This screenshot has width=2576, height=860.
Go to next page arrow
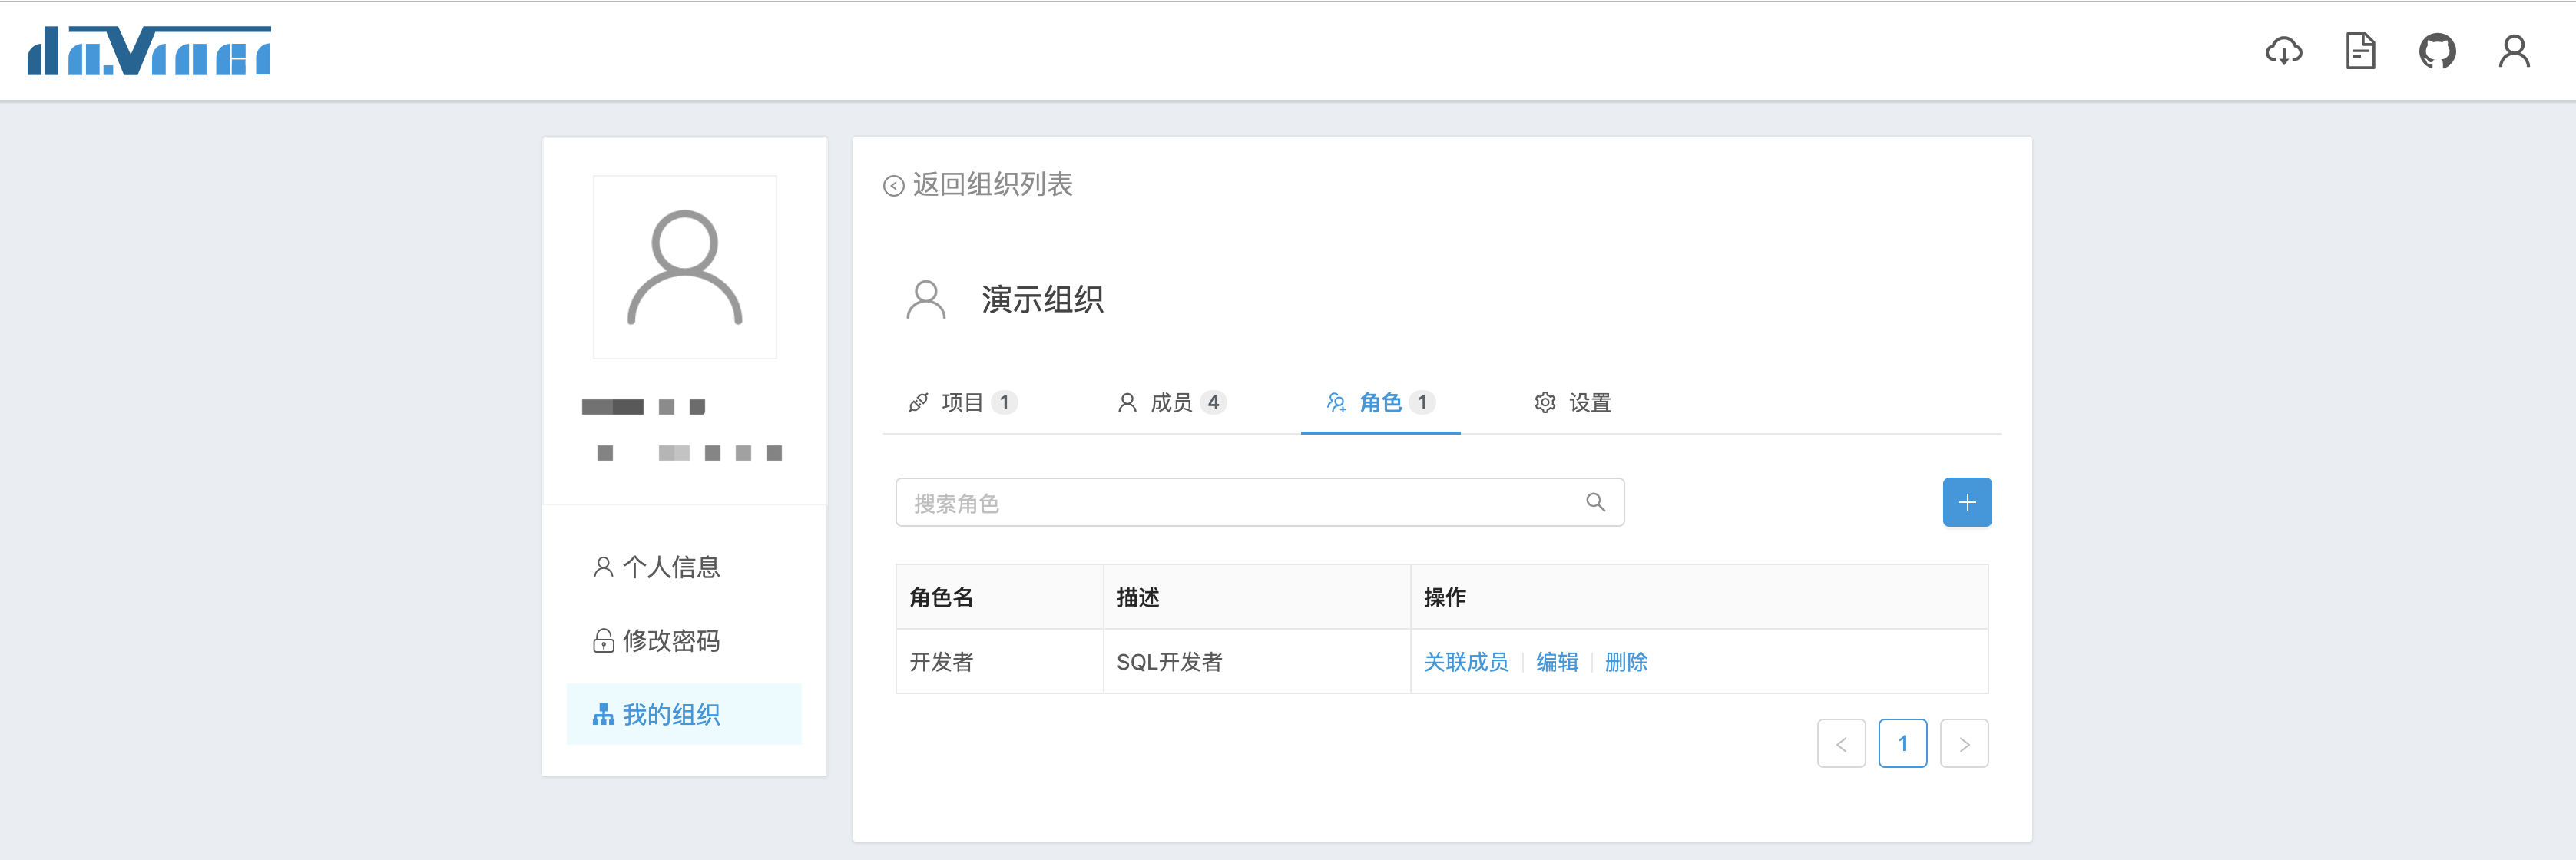click(x=1963, y=744)
